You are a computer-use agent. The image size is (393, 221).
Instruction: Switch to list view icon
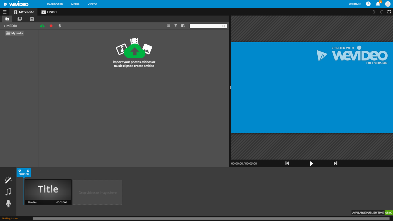coord(169,26)
